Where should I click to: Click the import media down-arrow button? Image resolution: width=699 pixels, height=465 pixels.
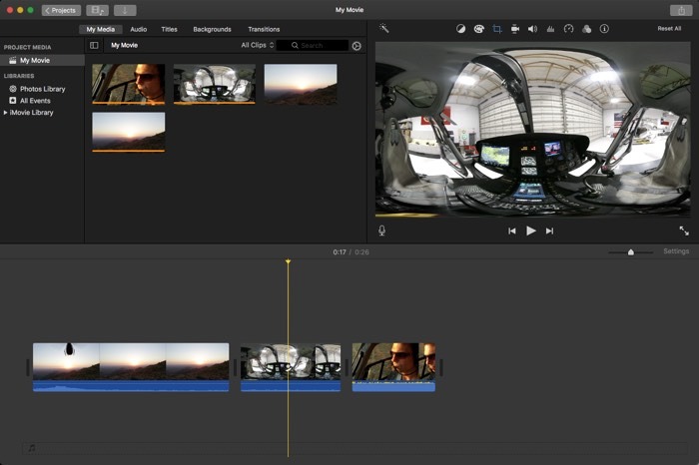pyautogui.click(x=125, y=10)
